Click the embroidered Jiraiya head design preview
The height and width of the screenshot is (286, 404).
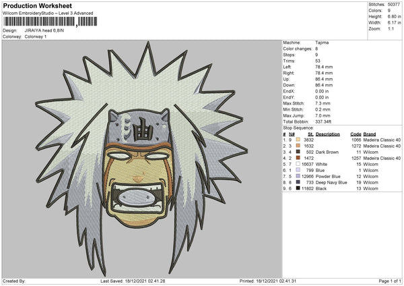[x=141, y=159]
